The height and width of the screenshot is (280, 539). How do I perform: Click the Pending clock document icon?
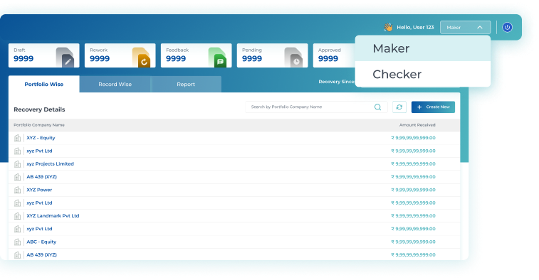(293, 57)
